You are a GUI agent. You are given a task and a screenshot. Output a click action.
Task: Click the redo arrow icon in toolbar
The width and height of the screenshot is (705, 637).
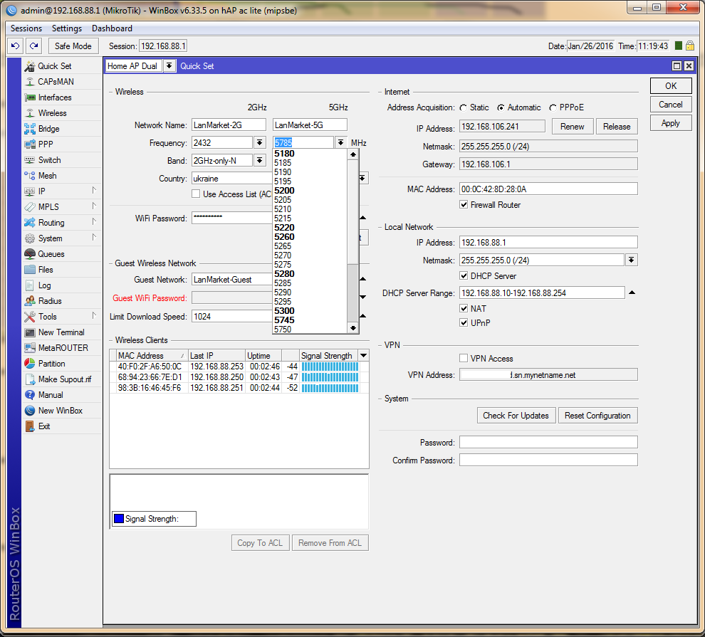coord(33,46)
